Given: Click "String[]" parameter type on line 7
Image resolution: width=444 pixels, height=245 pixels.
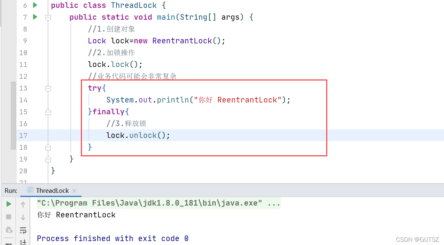Looking at the screenshot, I should click(x=198, y=17).
